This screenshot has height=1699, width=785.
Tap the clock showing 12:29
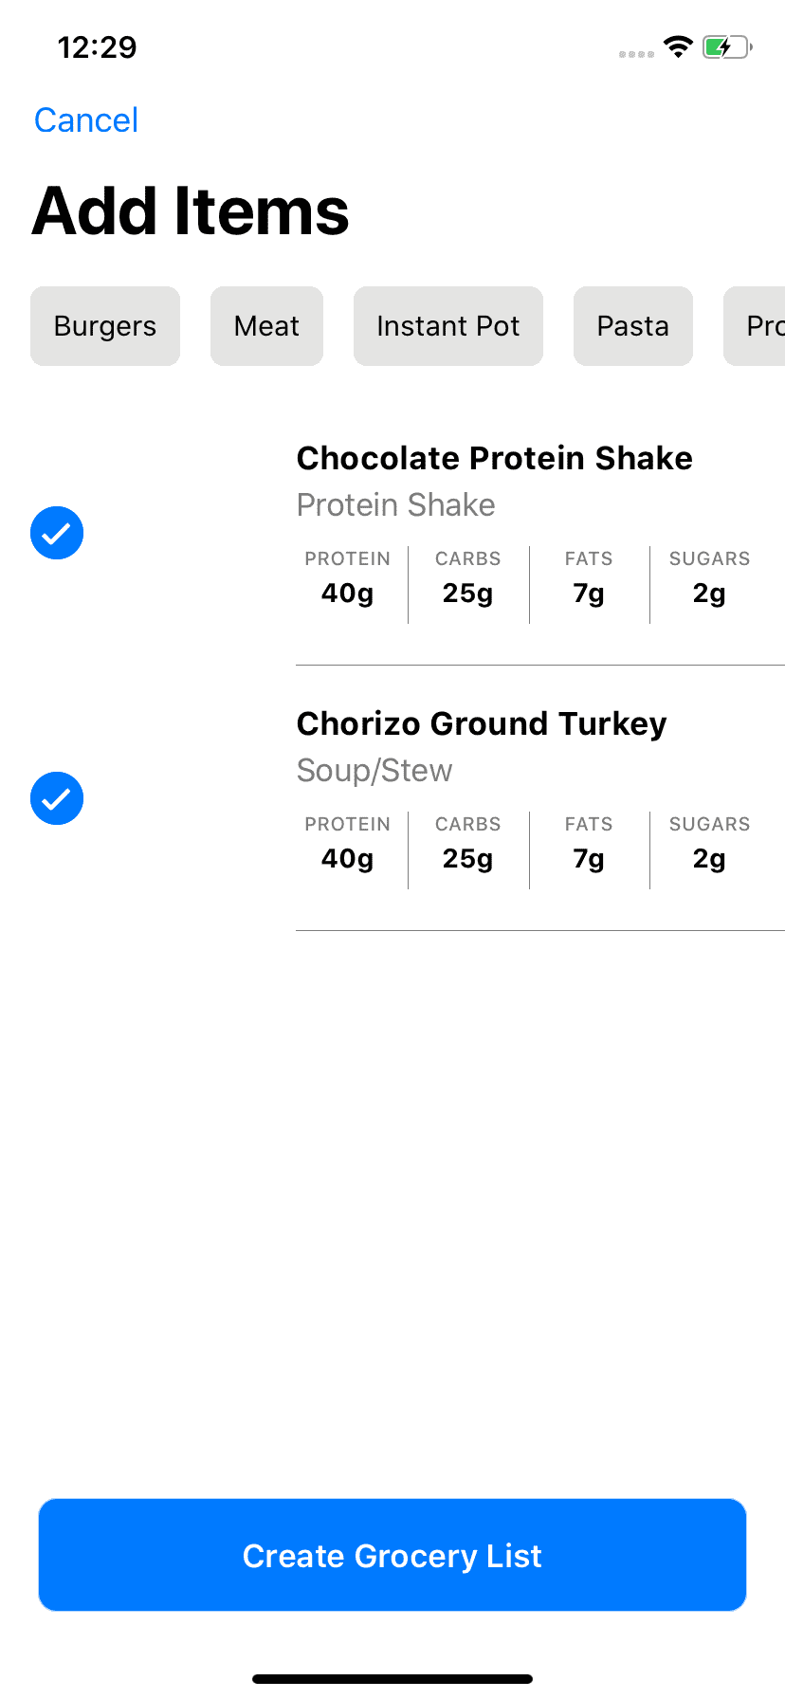pos(97,47)
